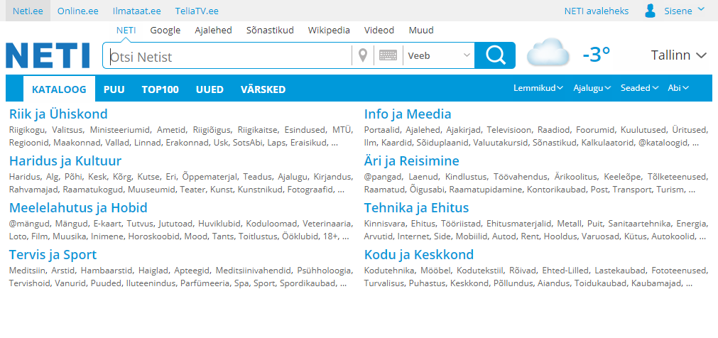Viewport: 718px width, 338px height.
Task: Open the virtual keyboard icon
Action: pos(388,56)
